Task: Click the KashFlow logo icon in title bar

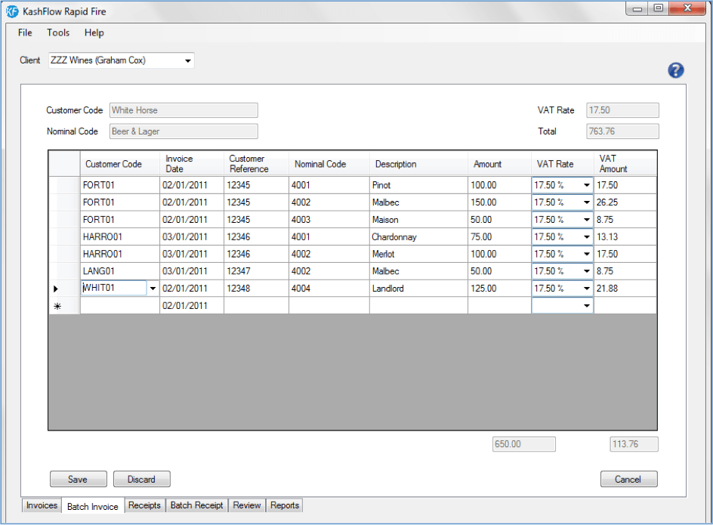Action: coord(12,10)
